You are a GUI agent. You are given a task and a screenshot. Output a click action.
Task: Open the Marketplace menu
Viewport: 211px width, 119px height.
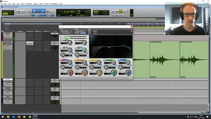pyautogui.click(x=54, y=4)
